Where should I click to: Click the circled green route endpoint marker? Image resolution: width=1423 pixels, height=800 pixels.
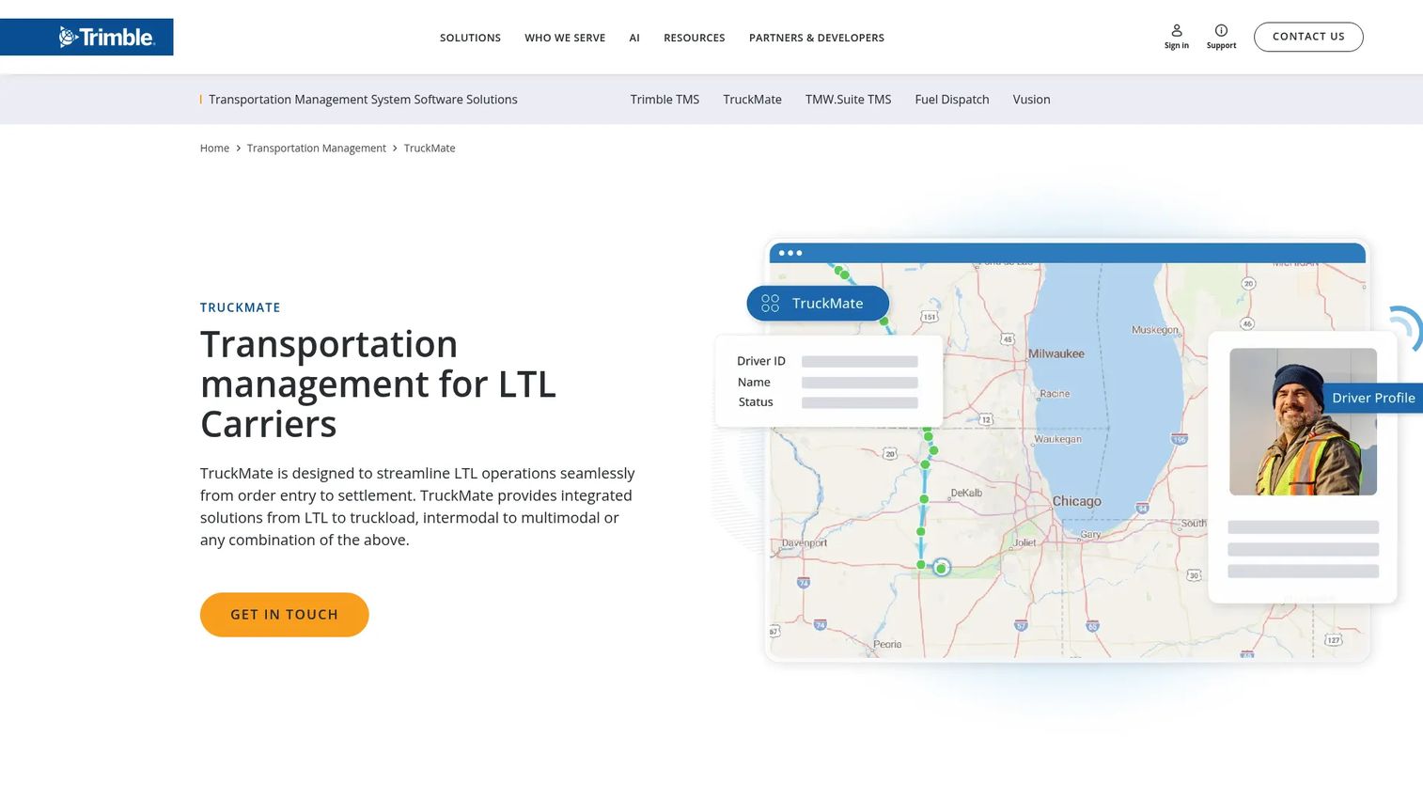pos(941,568)
